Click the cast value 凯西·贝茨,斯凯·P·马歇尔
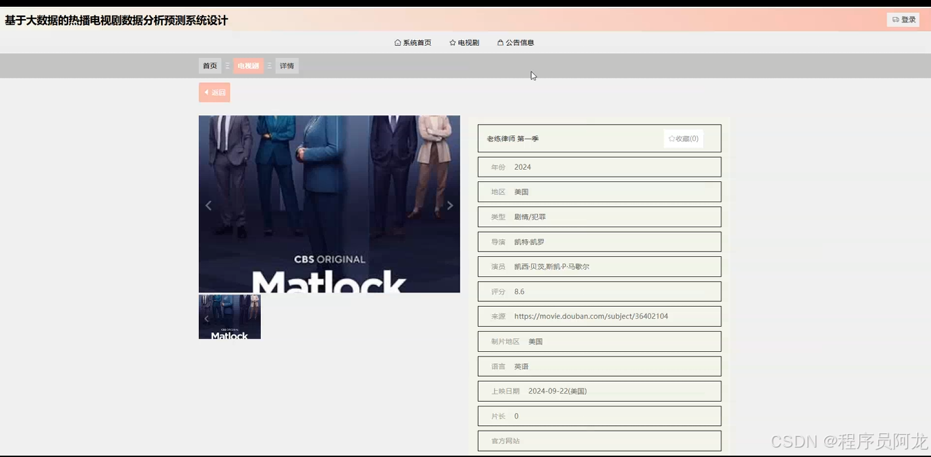 click(551, 267)
